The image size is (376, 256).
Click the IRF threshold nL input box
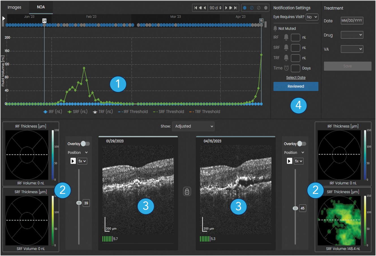pyautogui.click(x=295, y=37)
